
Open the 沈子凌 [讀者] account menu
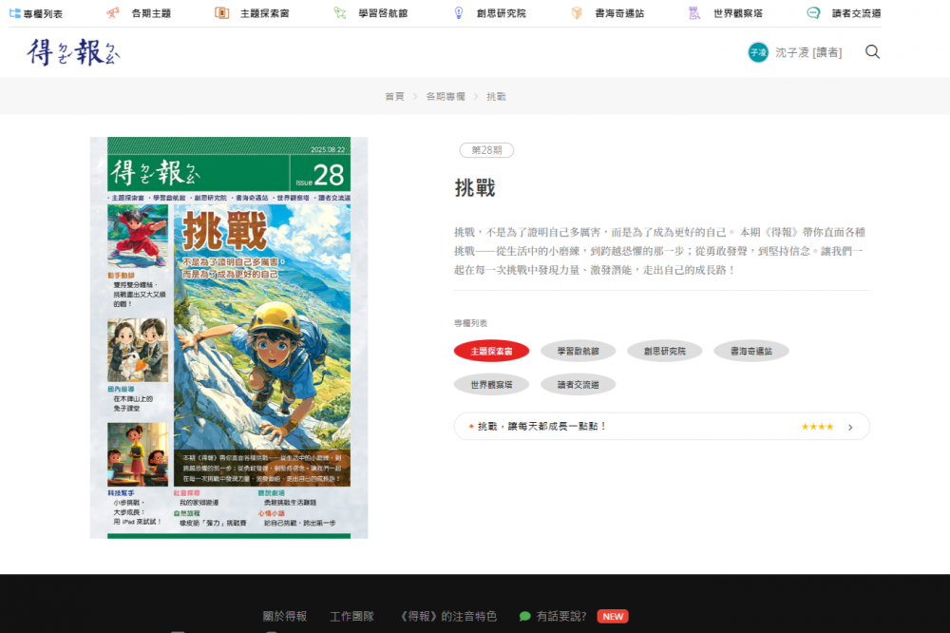click(807, 52)
